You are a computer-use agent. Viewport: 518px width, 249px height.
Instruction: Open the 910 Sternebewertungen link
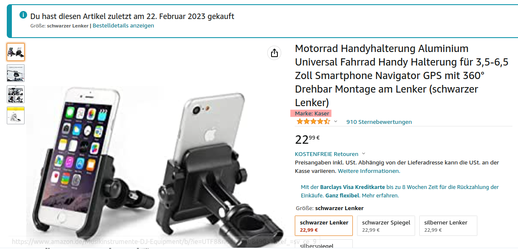379,122
